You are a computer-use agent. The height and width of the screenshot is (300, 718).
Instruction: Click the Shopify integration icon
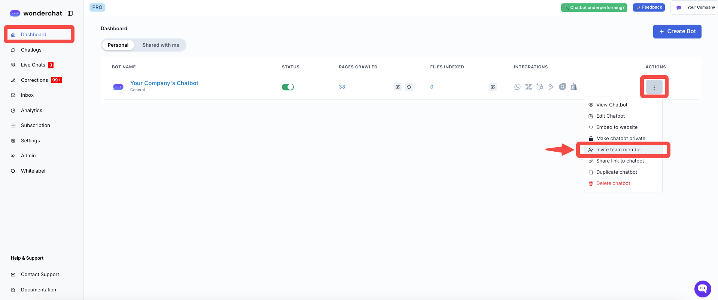point(573,87)
